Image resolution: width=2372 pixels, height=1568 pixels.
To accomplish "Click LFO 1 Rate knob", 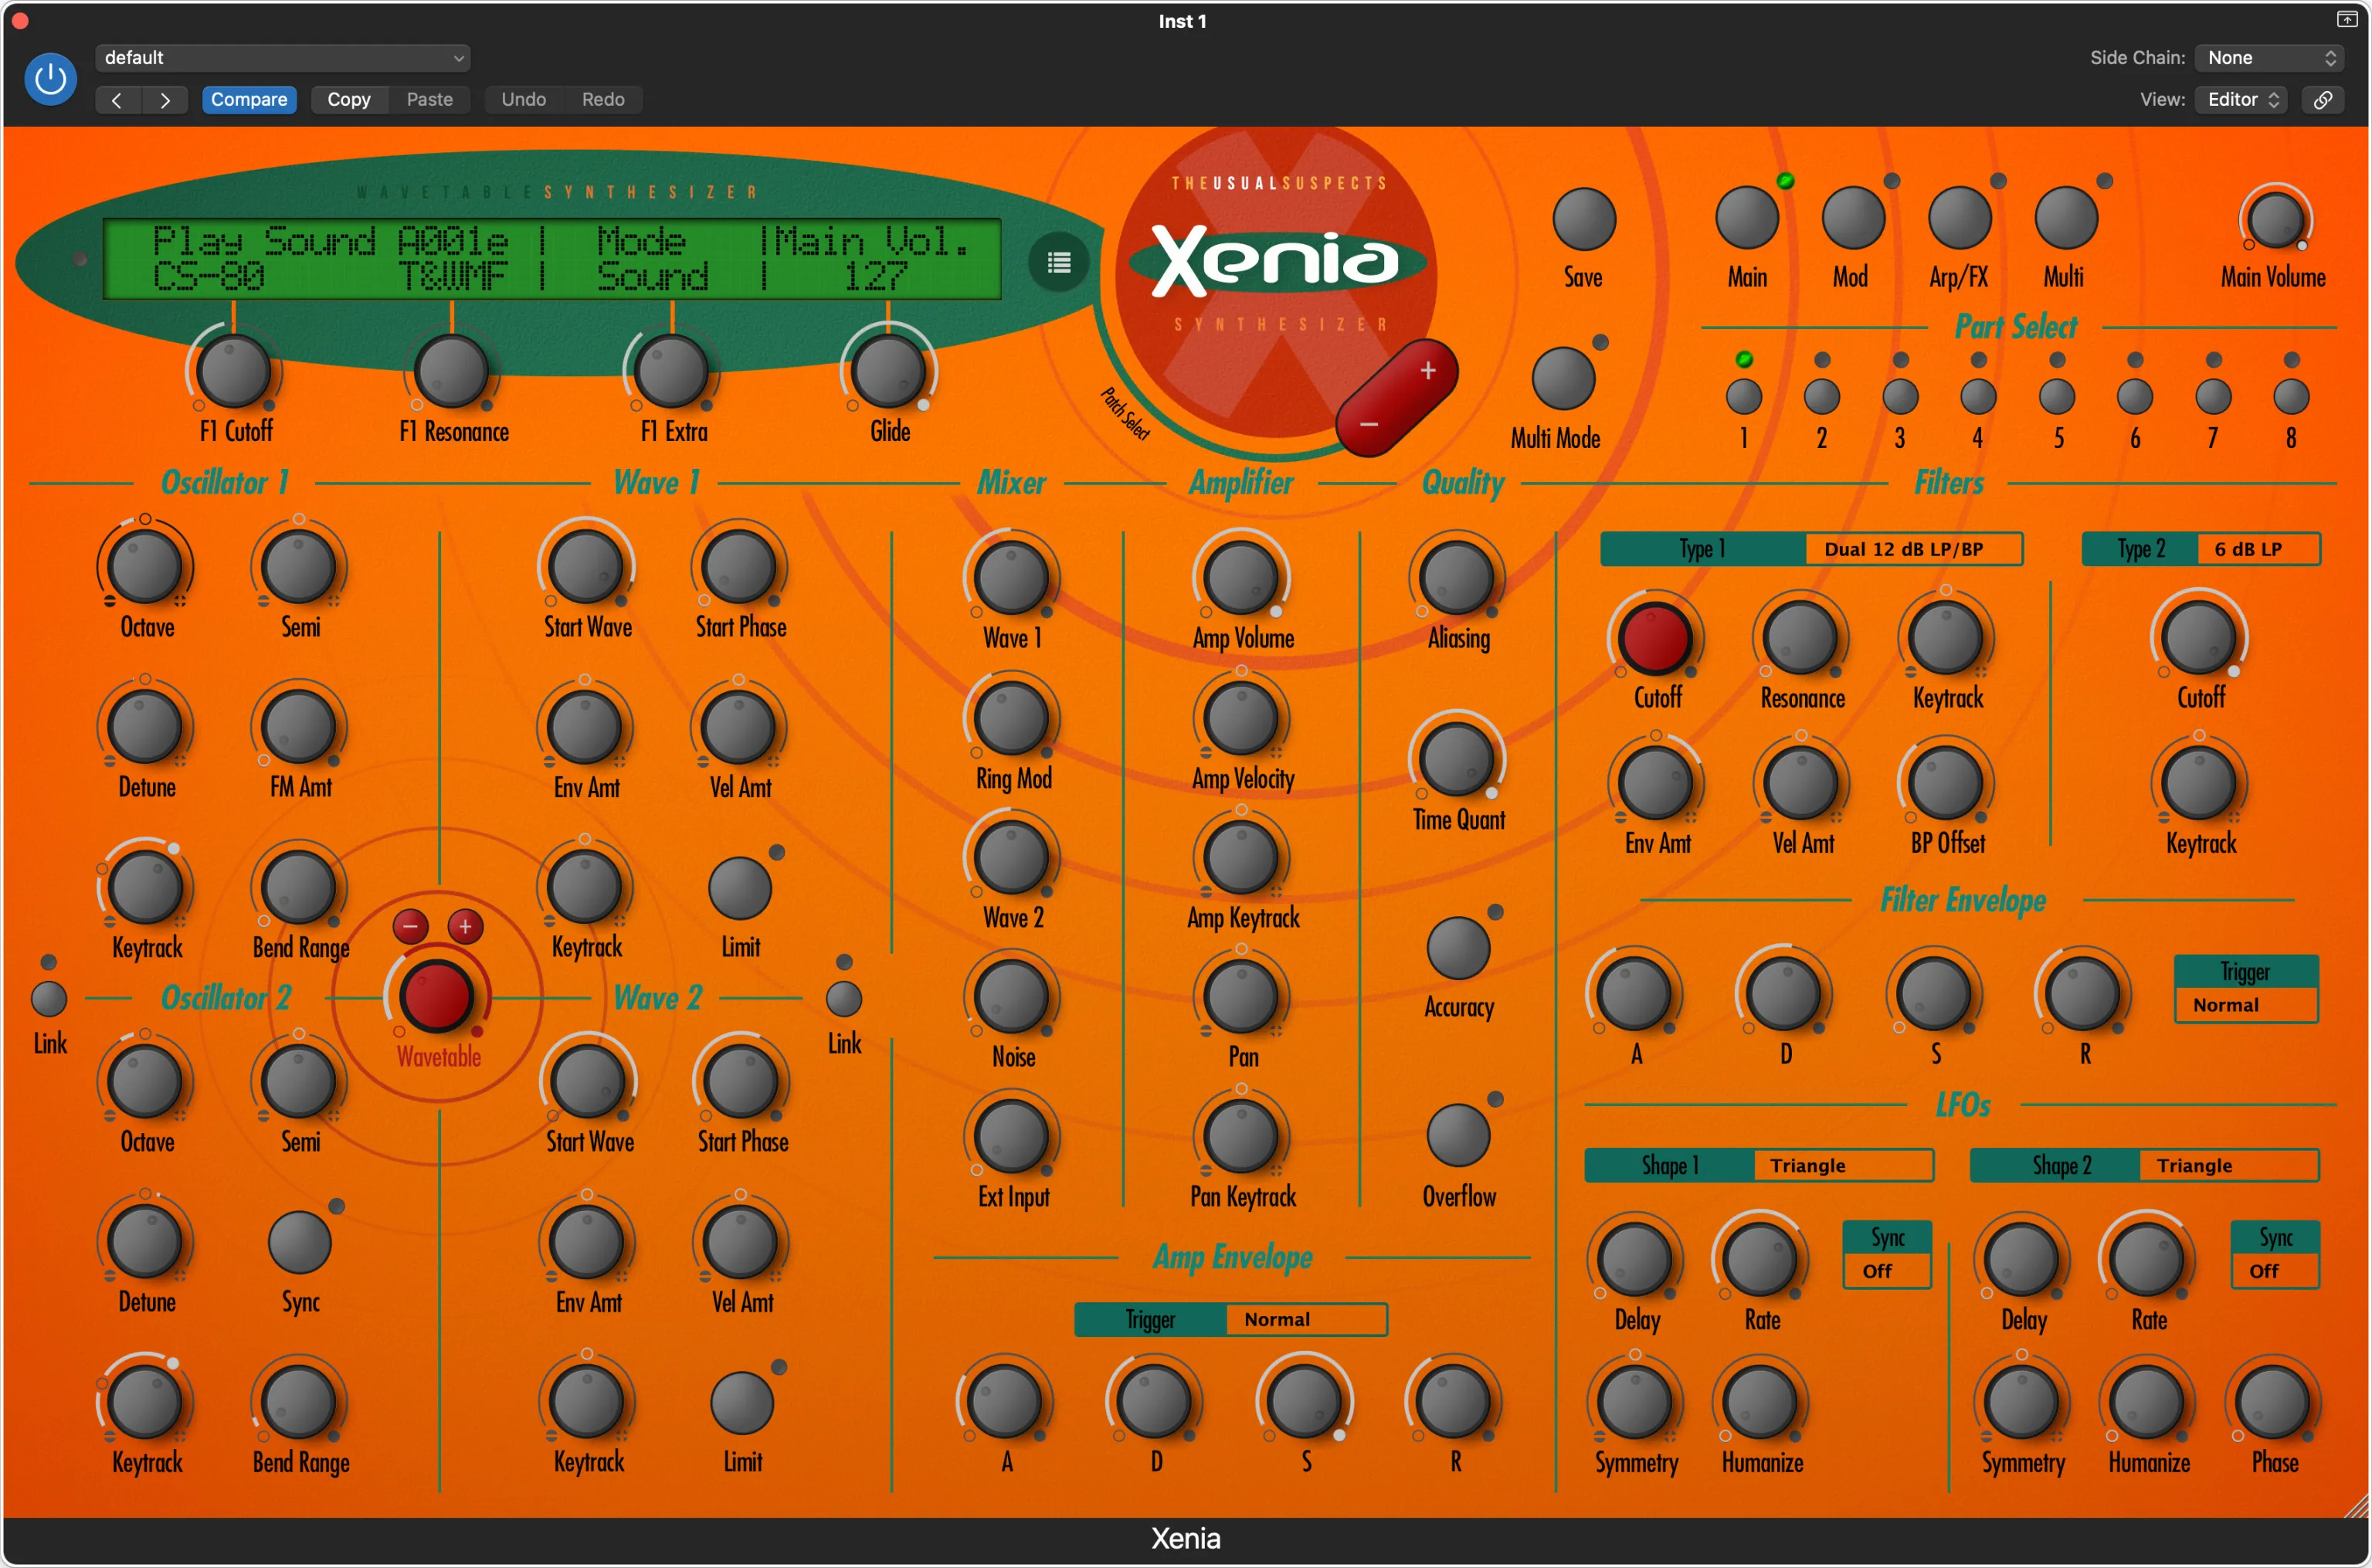I will [1760, 1260].
